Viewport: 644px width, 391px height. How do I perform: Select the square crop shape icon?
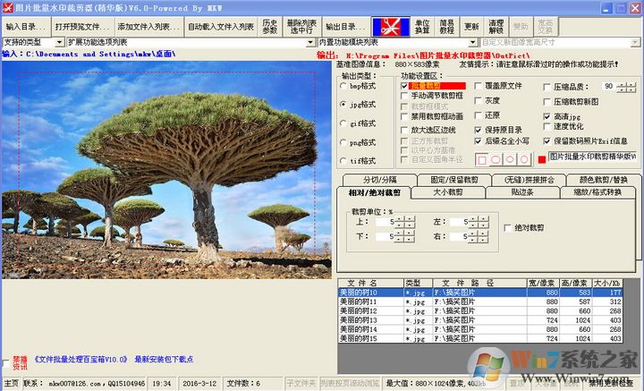pos(482,159)
